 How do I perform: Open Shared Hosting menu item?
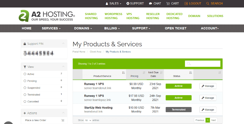click(x=91, y=16)
